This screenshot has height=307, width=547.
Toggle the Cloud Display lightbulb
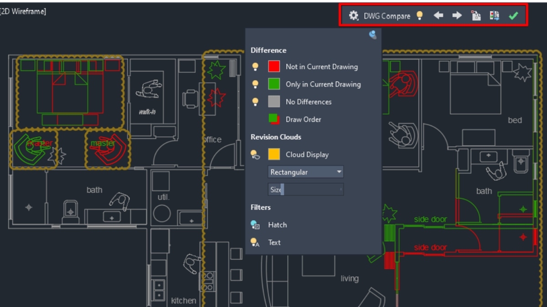pyautogui.click(x=255, y=155)
